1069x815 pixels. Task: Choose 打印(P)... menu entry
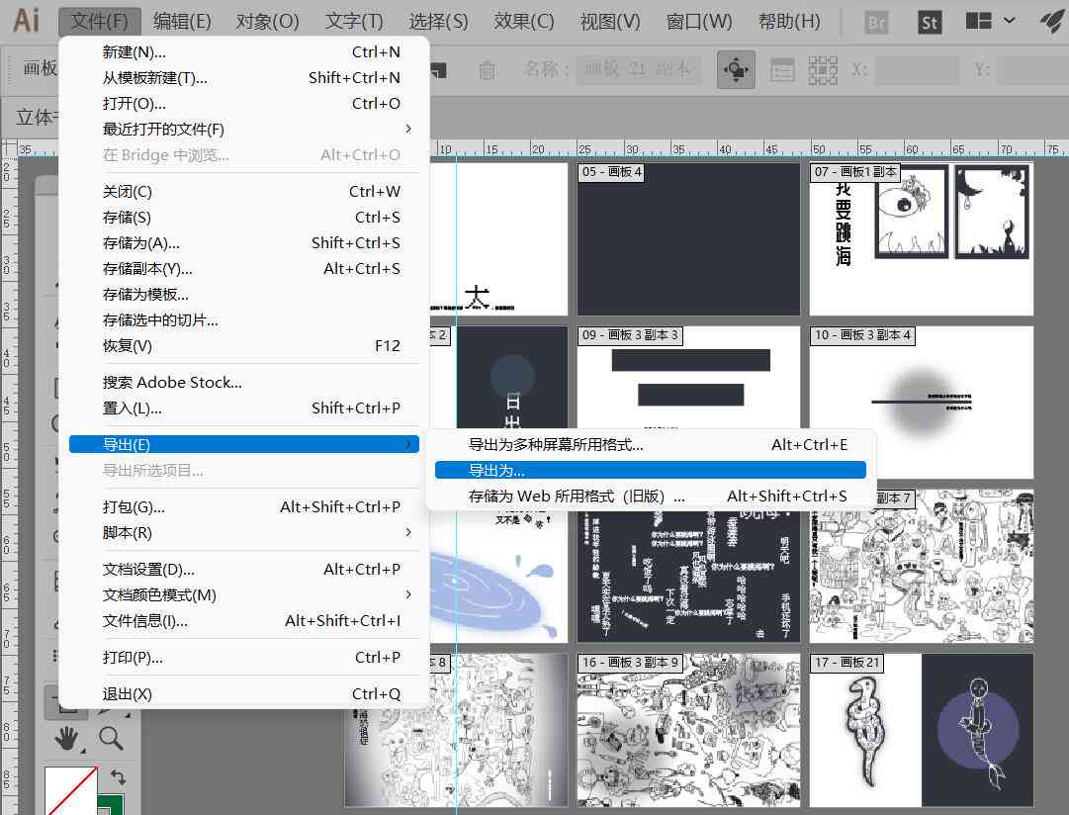(244, 658)
